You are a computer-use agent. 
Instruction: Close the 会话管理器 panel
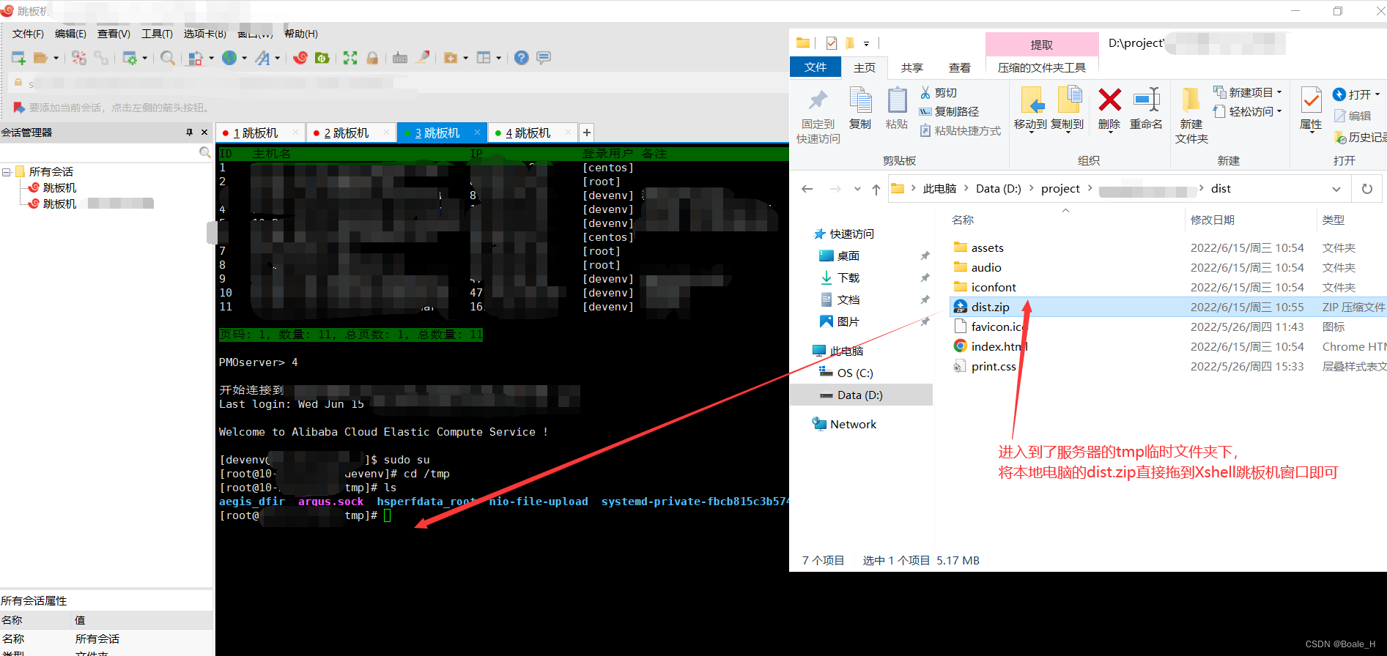pyautogui.click(x=204, y=133)
